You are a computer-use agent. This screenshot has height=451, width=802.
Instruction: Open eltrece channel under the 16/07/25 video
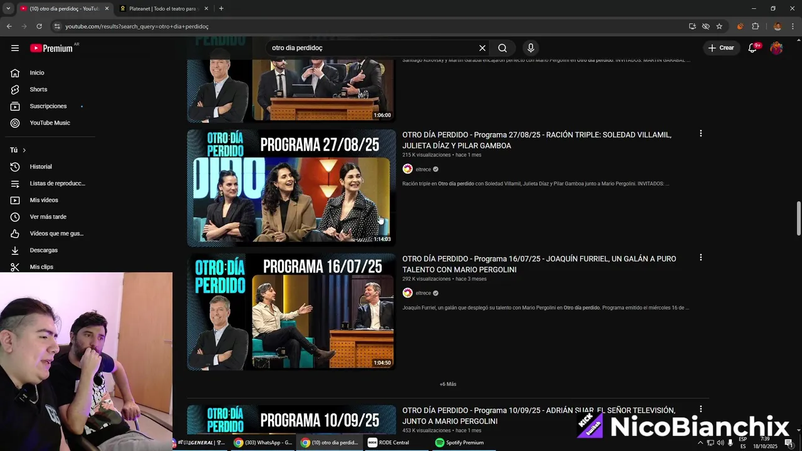click(423, 293)
